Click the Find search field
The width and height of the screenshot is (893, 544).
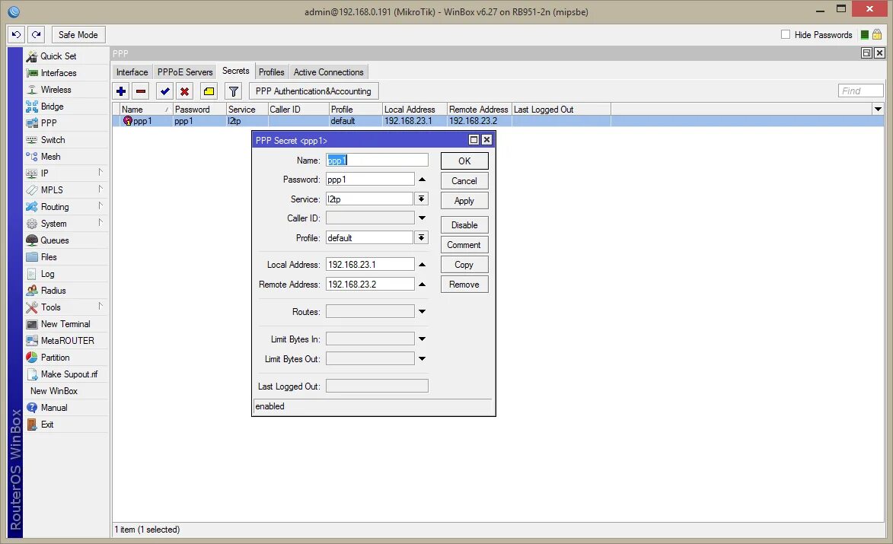[x=860, y=91]
